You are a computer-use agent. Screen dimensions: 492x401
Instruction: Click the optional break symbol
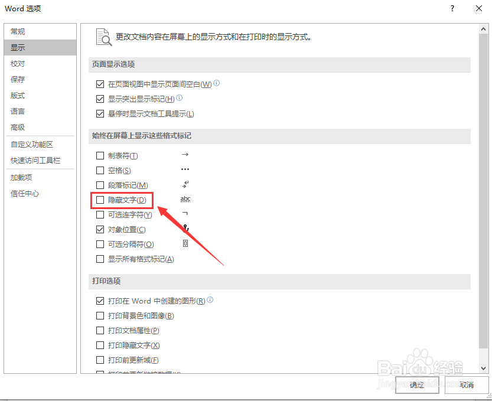[185, 243]
